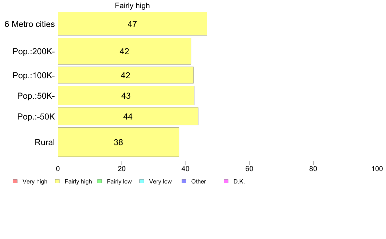Screen dimensions: 386x239
Task: Click the Pop.:-50K category label
Action: (x=36, y=117)
